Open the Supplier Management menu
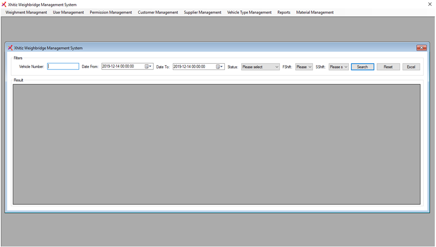This screenshot has width=436, height=247. [202, 12]
